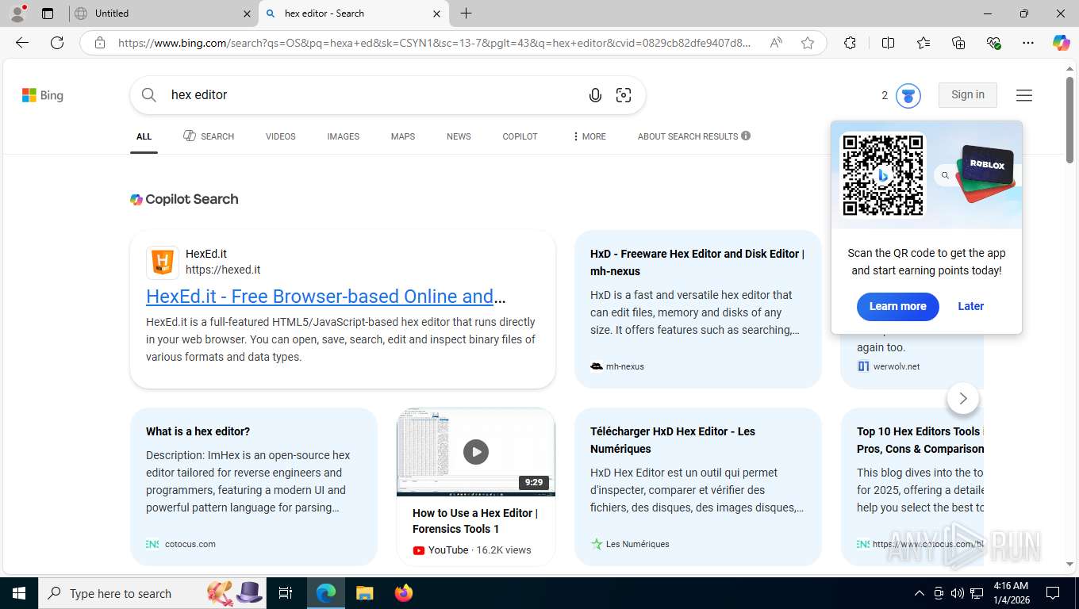
Task: Open the Copilot sidebar icon
Action: (1062, 43)
